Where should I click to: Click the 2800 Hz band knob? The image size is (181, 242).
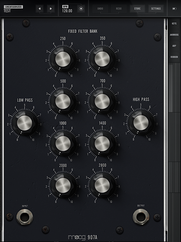click(102, 185)
